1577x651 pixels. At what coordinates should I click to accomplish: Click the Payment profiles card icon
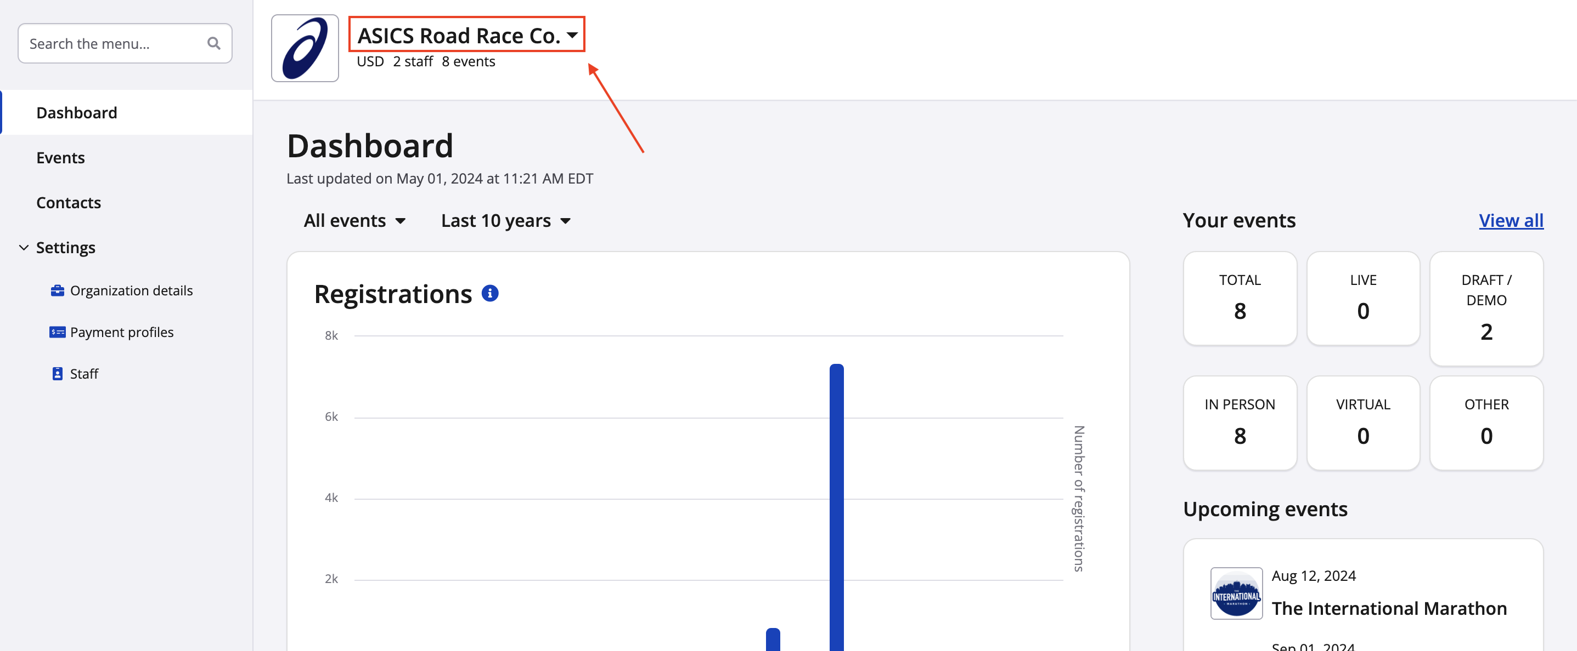point(57,332)
